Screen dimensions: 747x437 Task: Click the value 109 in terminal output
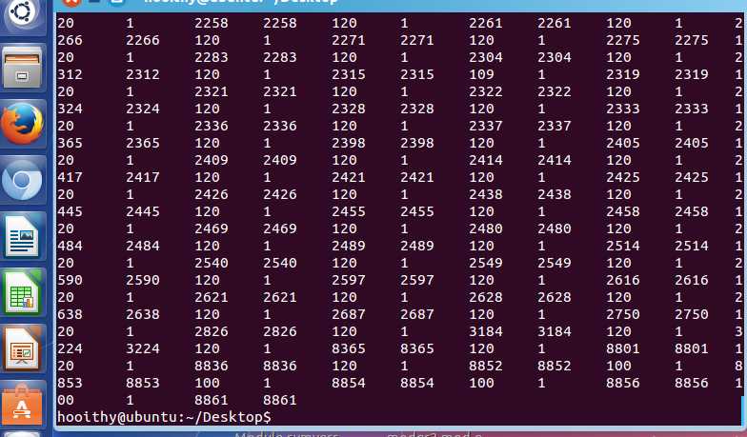click(482, 74)
